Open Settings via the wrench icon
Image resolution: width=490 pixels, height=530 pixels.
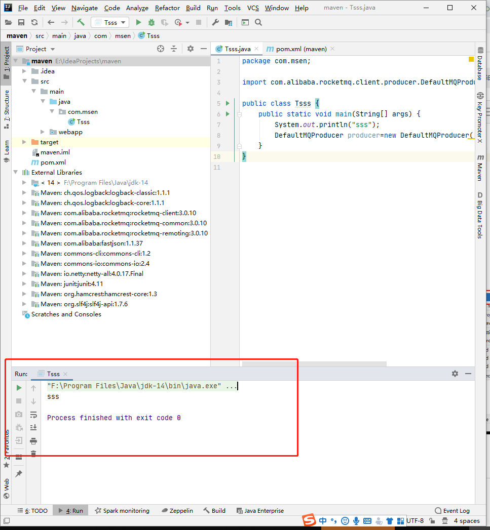coord(216,22)
